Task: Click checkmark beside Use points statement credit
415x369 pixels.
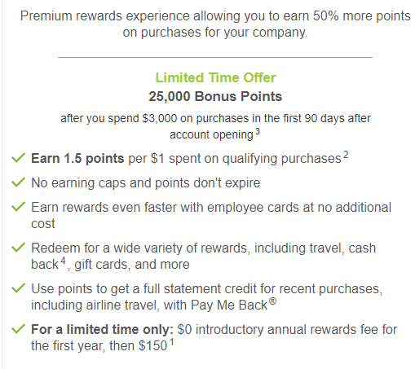Action: 19,288
